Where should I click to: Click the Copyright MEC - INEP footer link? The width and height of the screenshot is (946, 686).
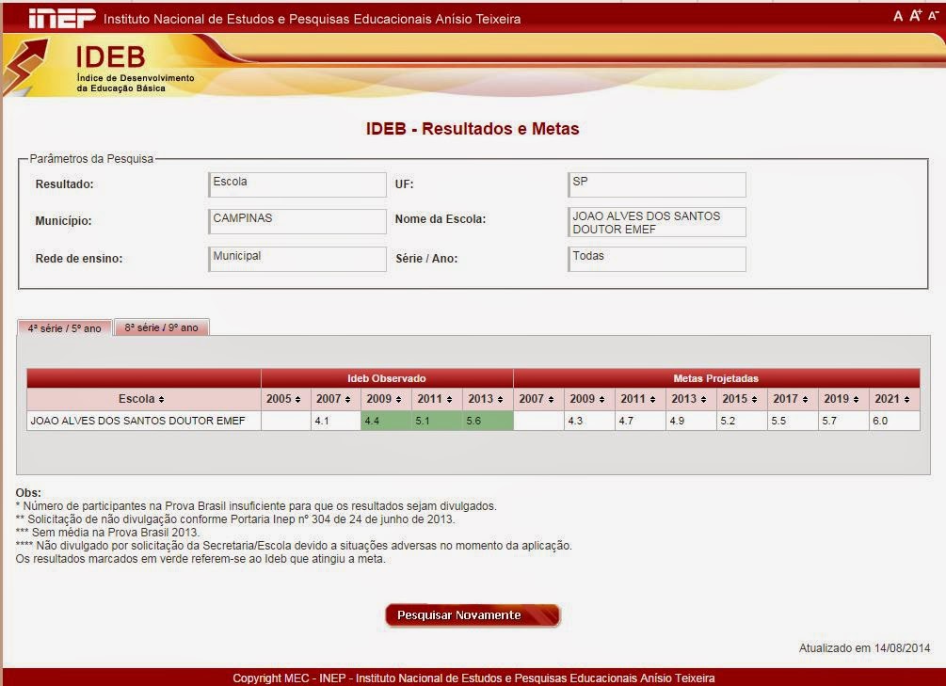[473, 677]
